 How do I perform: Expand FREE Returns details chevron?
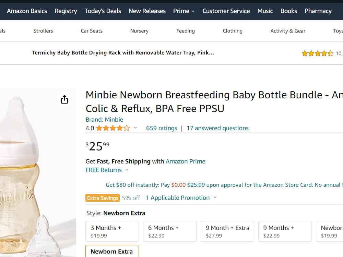coord(127,170)
